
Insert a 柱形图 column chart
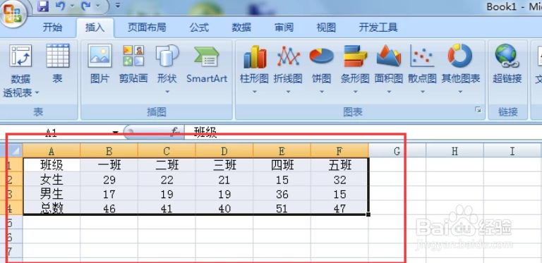(254, 69)
